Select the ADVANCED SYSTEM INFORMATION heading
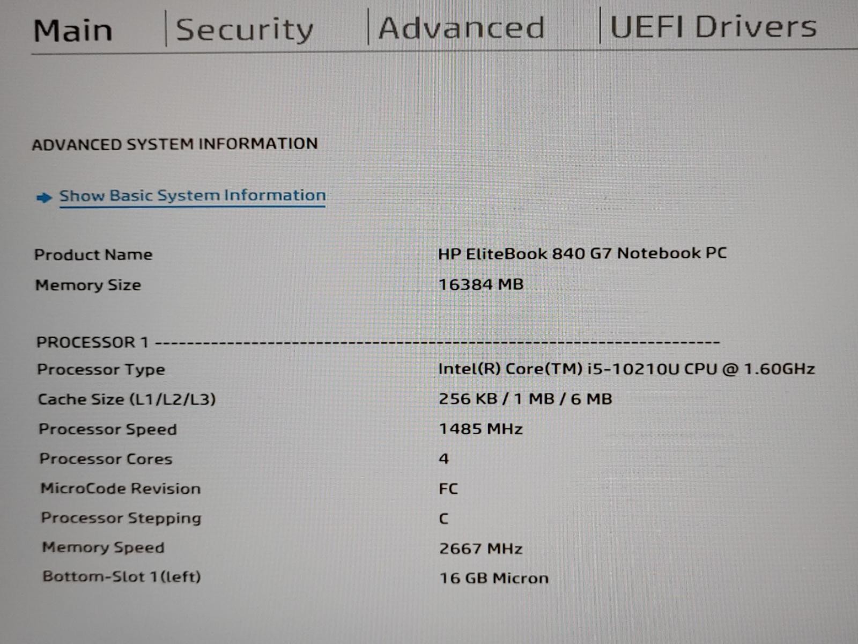 pos(175,144)
